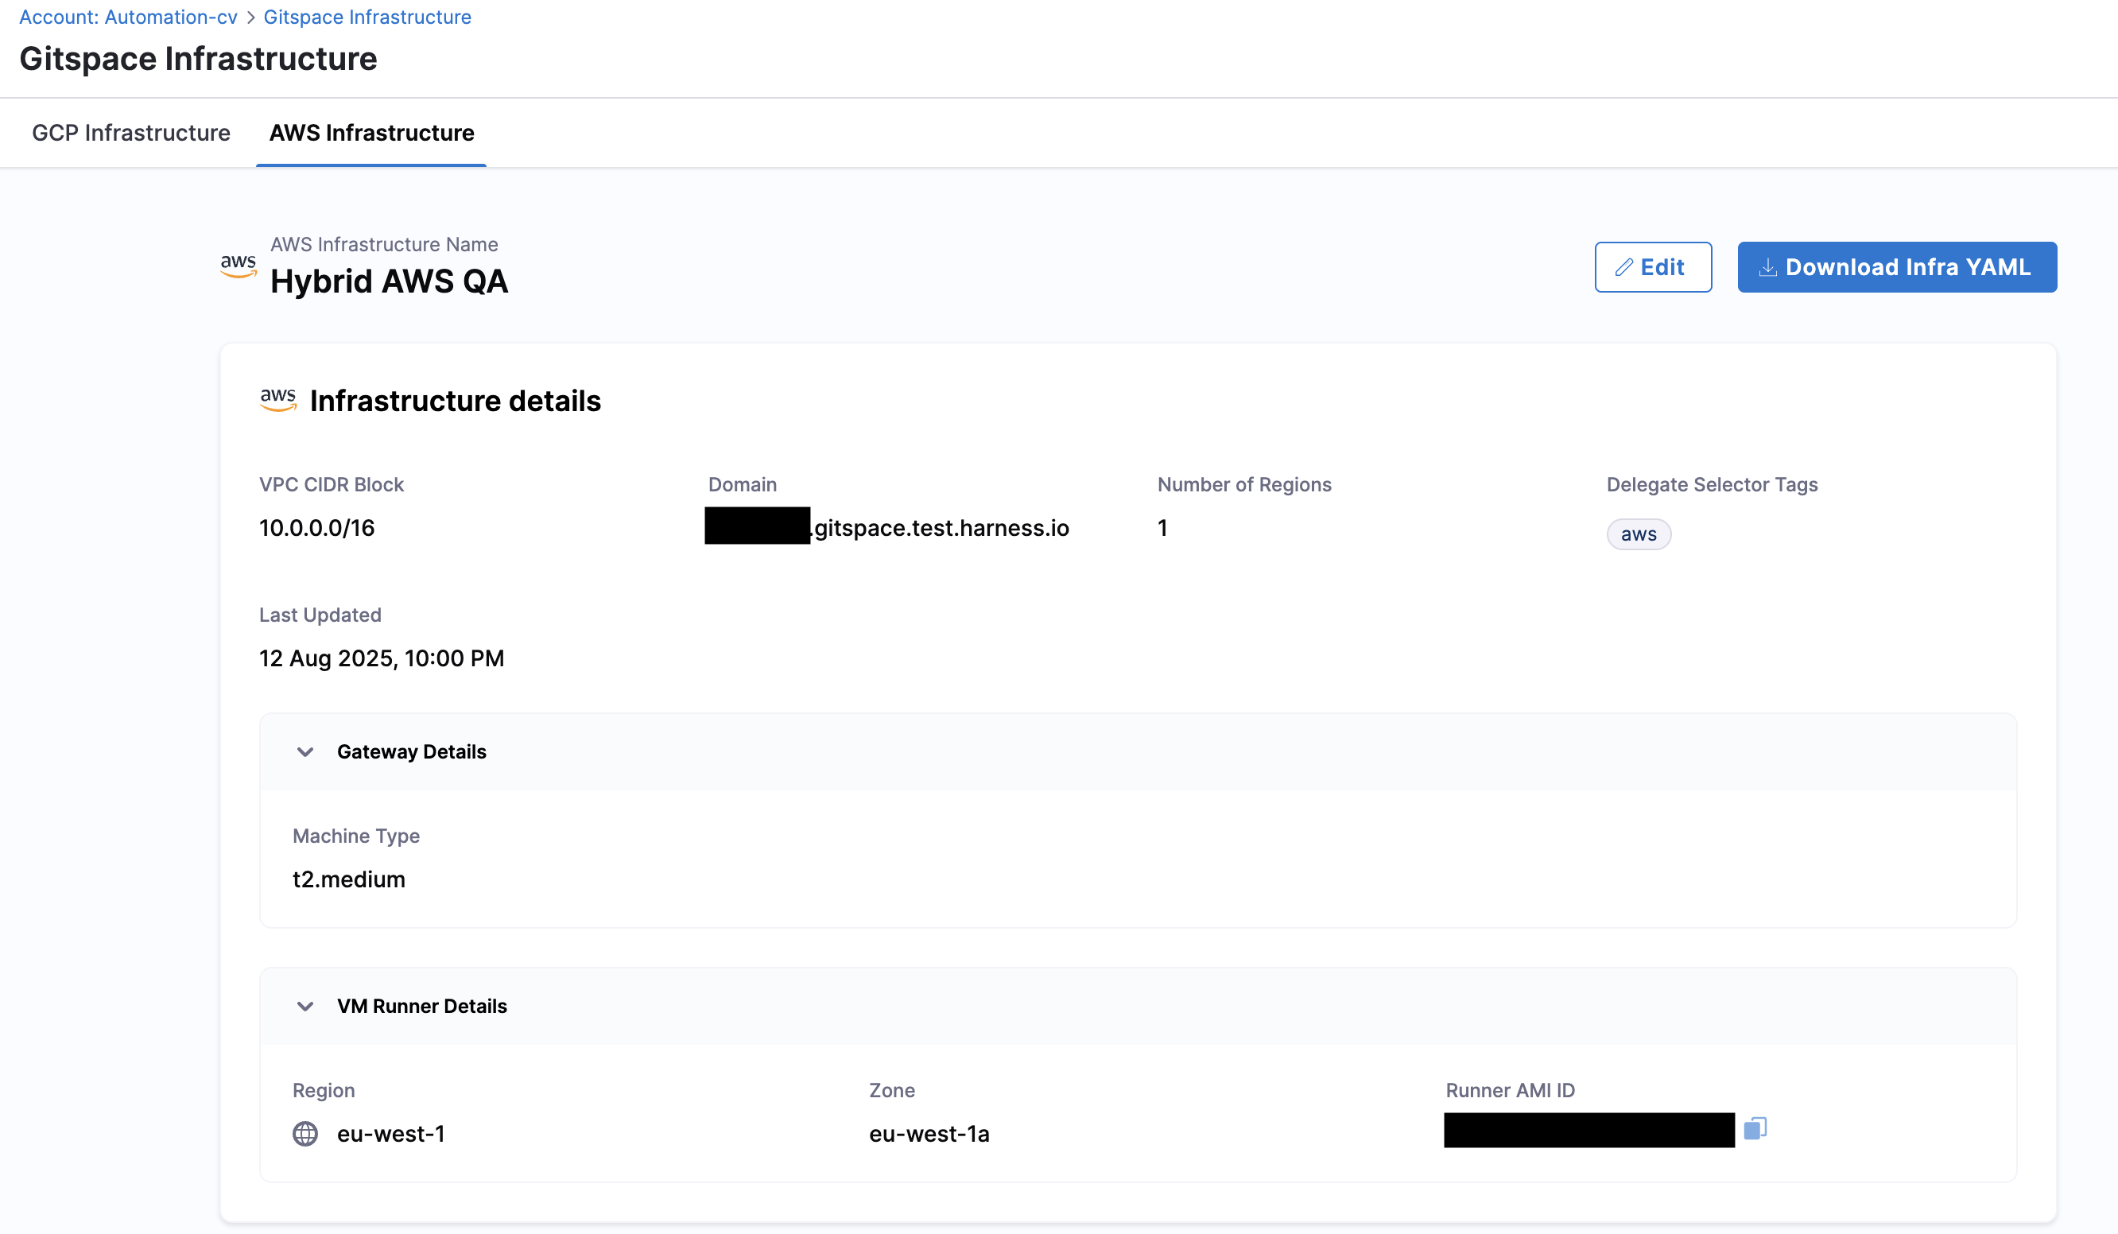The image size is (2118, 1234).
Task: Select the AWS Infrastructure tab
Action: [371, 133]
